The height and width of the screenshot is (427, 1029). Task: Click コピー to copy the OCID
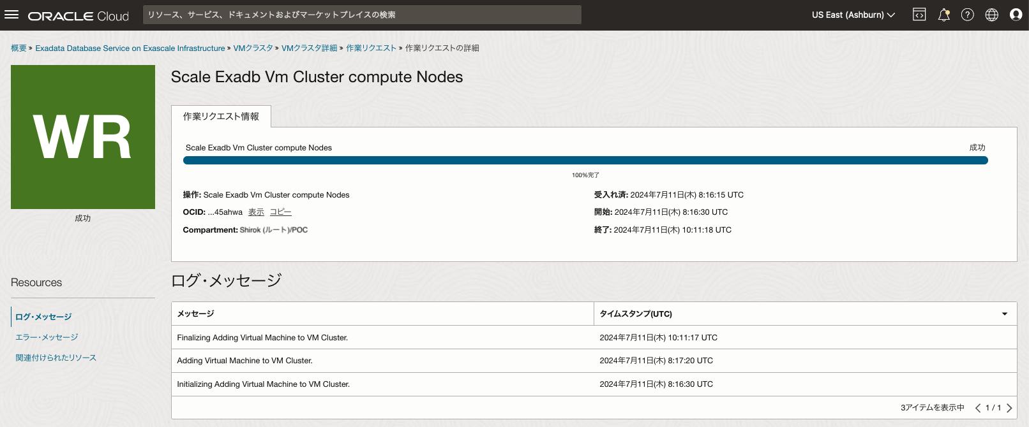click(x=280, y=212)
